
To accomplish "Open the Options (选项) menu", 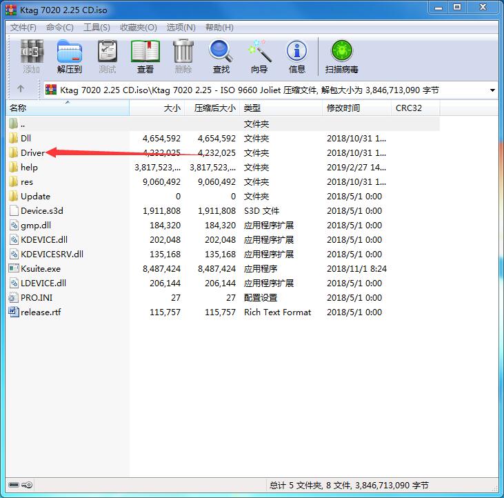I will click(181, 28).
